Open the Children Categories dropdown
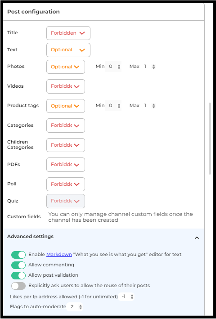Image resolution: width=216 pixels, height=319 pixels. pos(66,145)
